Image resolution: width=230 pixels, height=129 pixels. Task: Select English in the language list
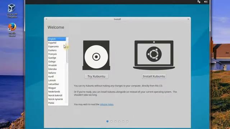pos(57,39)
